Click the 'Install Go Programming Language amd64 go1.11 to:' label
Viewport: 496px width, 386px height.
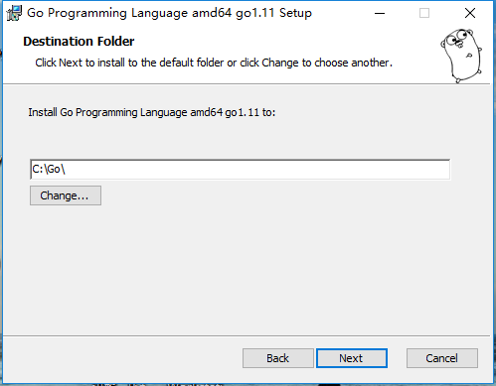(152, 112)
